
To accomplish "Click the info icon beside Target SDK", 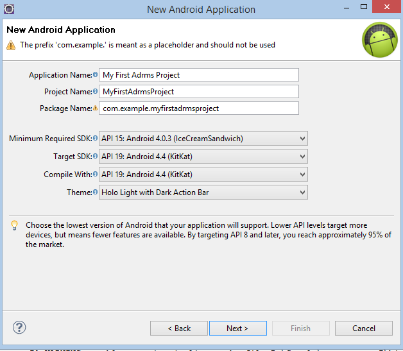I will pos(95,156).
